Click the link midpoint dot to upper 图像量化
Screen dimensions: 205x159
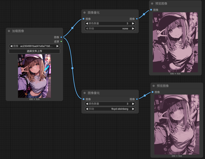(72, 28)
